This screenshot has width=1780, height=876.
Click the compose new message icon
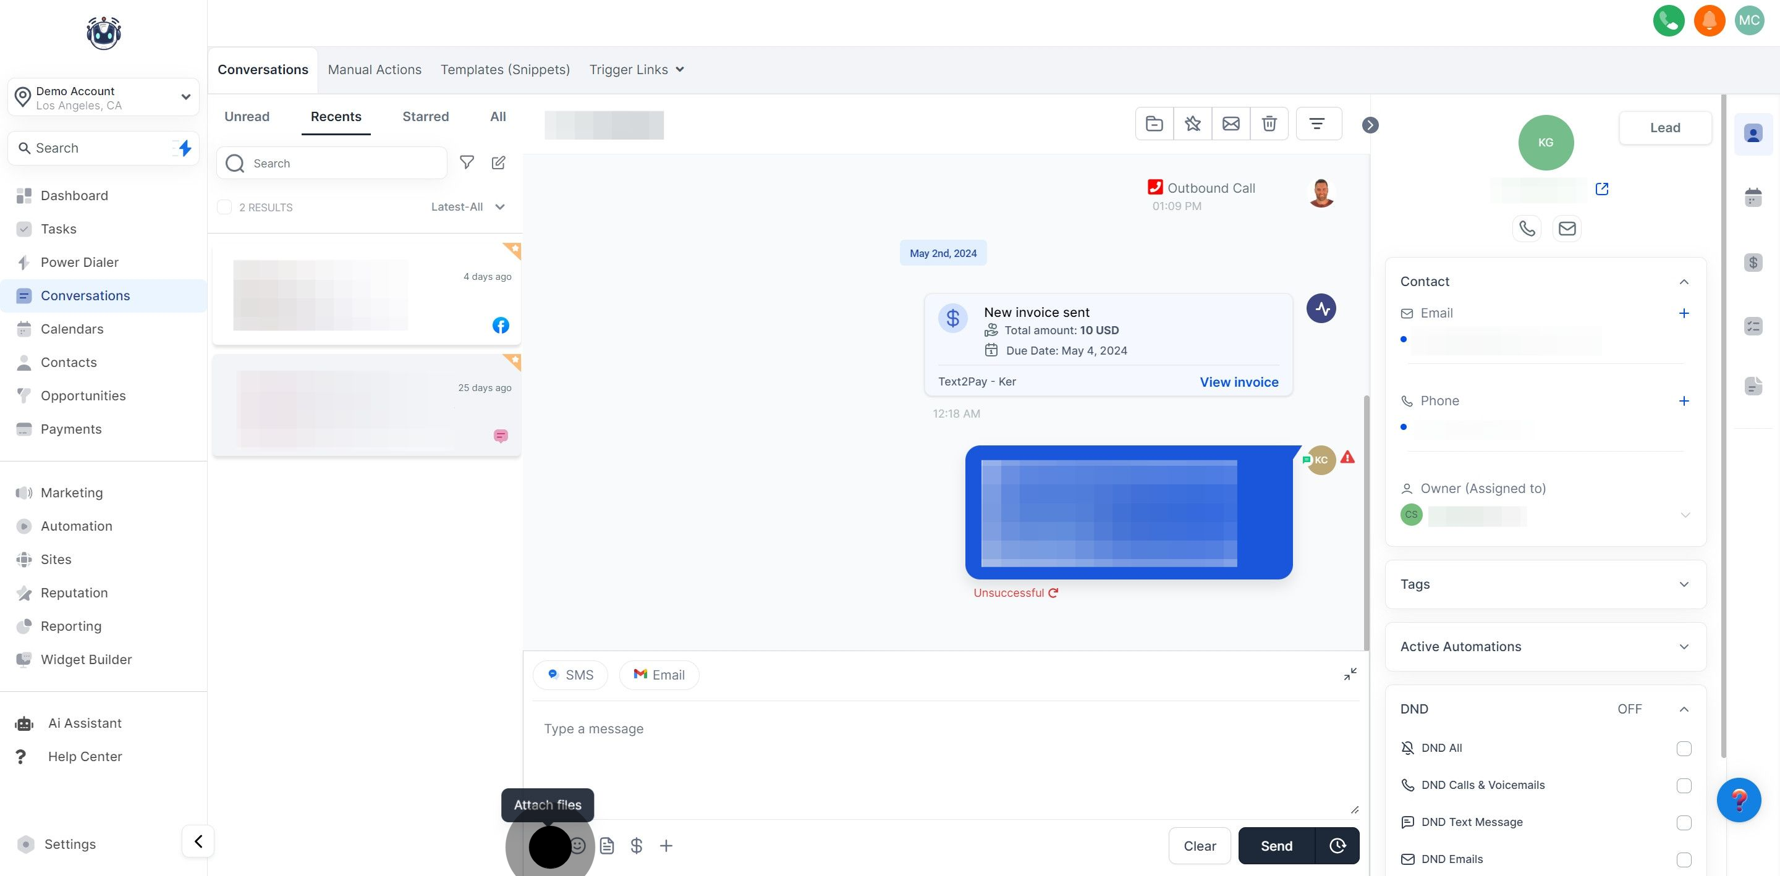(x=498, y=163)
